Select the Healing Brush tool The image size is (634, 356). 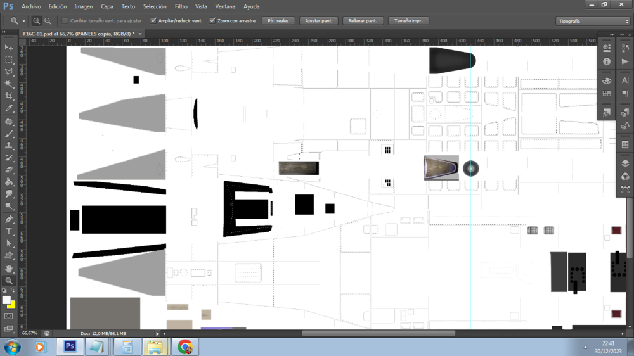(9, 121)
